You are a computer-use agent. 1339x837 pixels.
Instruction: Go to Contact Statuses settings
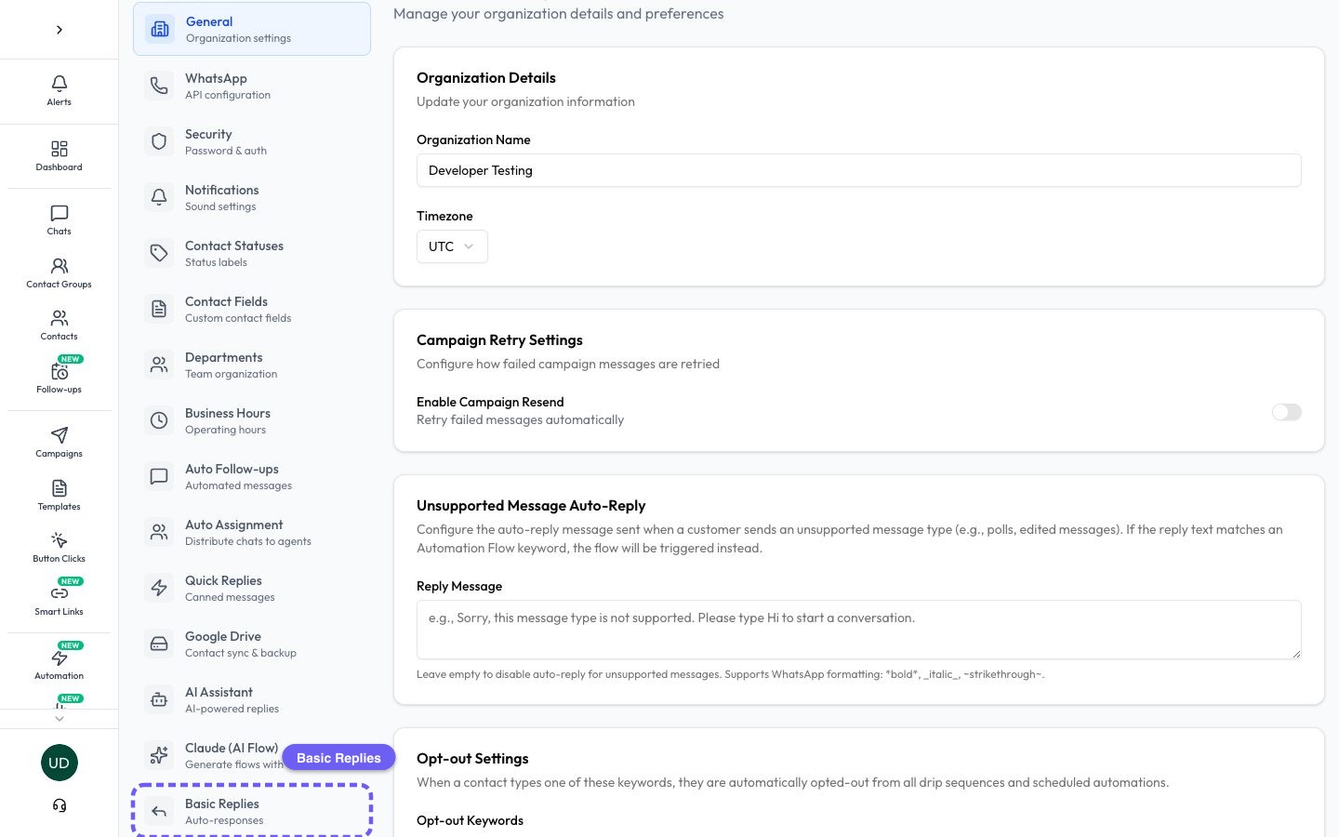[x=252, y=253]
